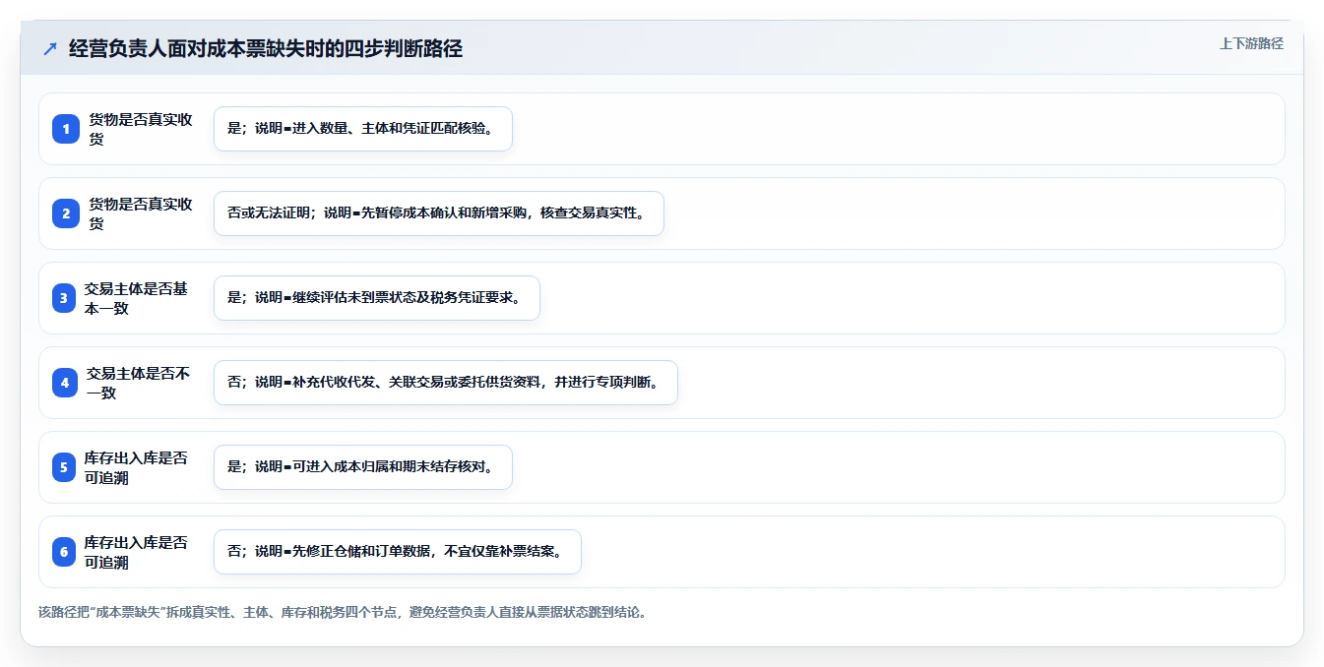
Task: Click the '交易主体是否不一致' label
Action: pyautogui.click(x=138, y=383)
